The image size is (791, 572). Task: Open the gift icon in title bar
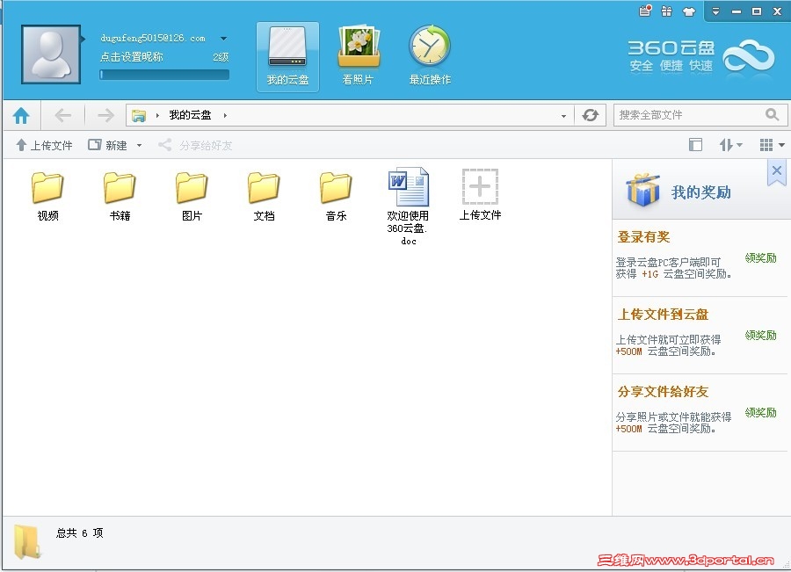[667, 11]
